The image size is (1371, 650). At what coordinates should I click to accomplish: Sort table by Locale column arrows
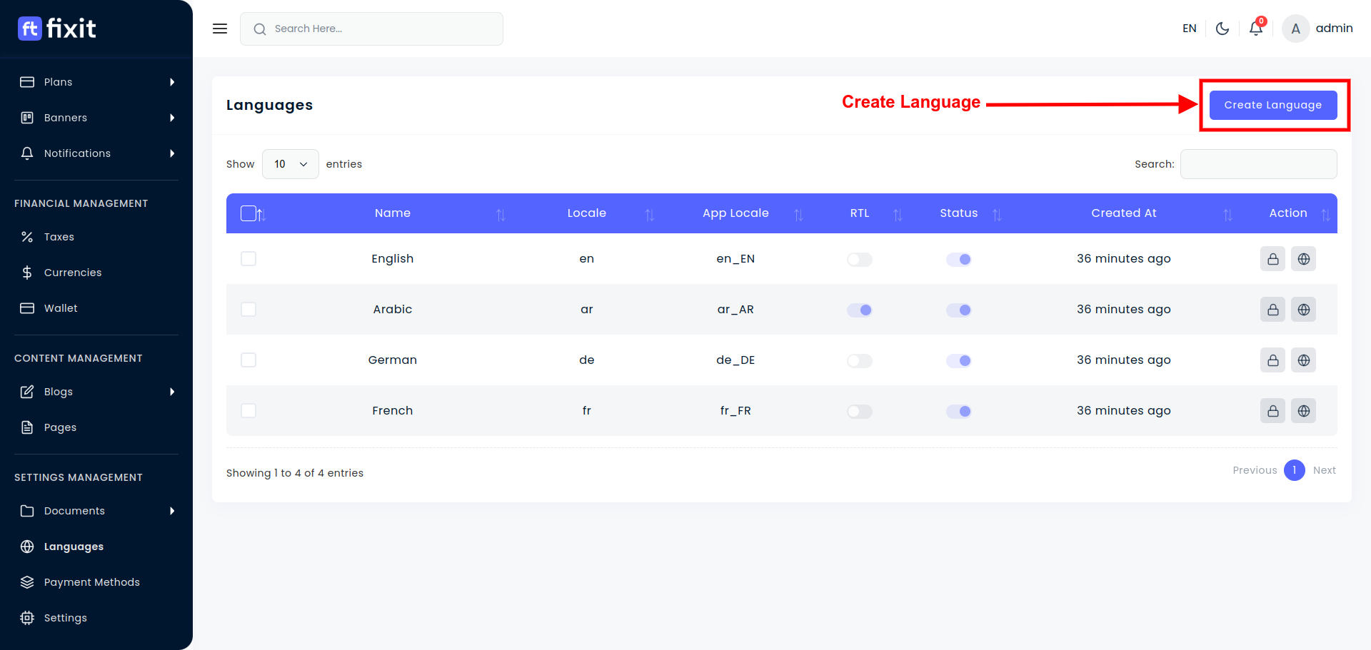pos(650,215)
